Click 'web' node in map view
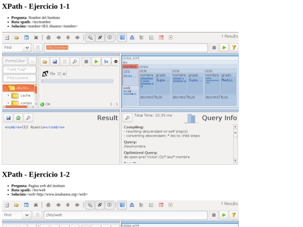303x227 pixels. pos(127,88)
